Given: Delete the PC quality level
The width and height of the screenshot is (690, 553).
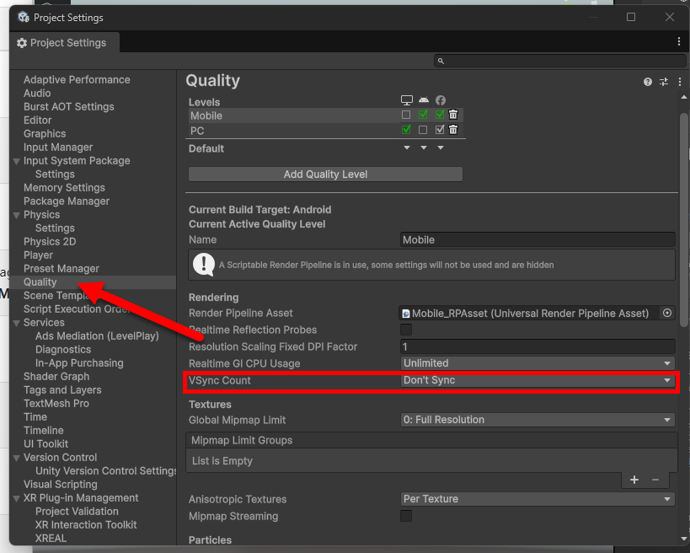Looking at the screenshot, I should click(x=453, y=130).
